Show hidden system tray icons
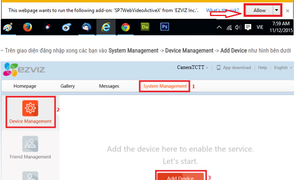The image size is (296, 180). tap(219, 27)
